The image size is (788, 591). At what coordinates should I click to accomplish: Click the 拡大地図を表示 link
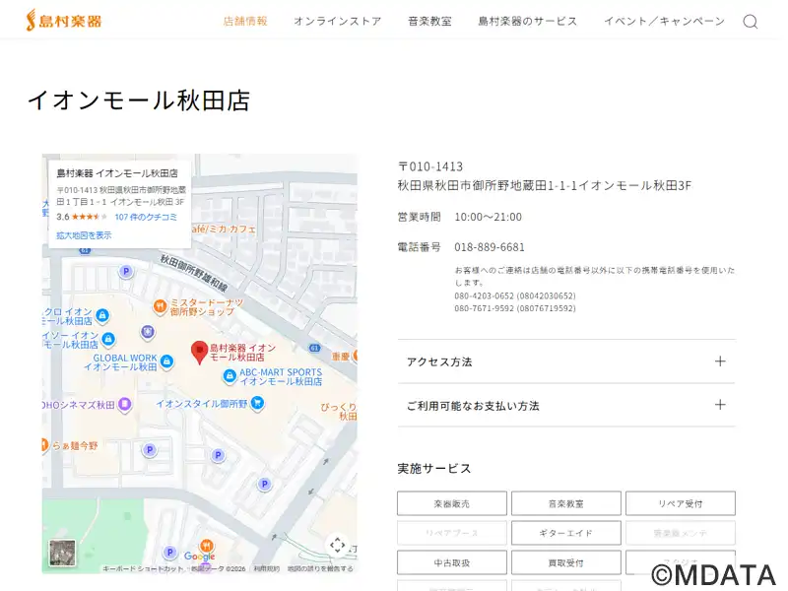(84, 235)
